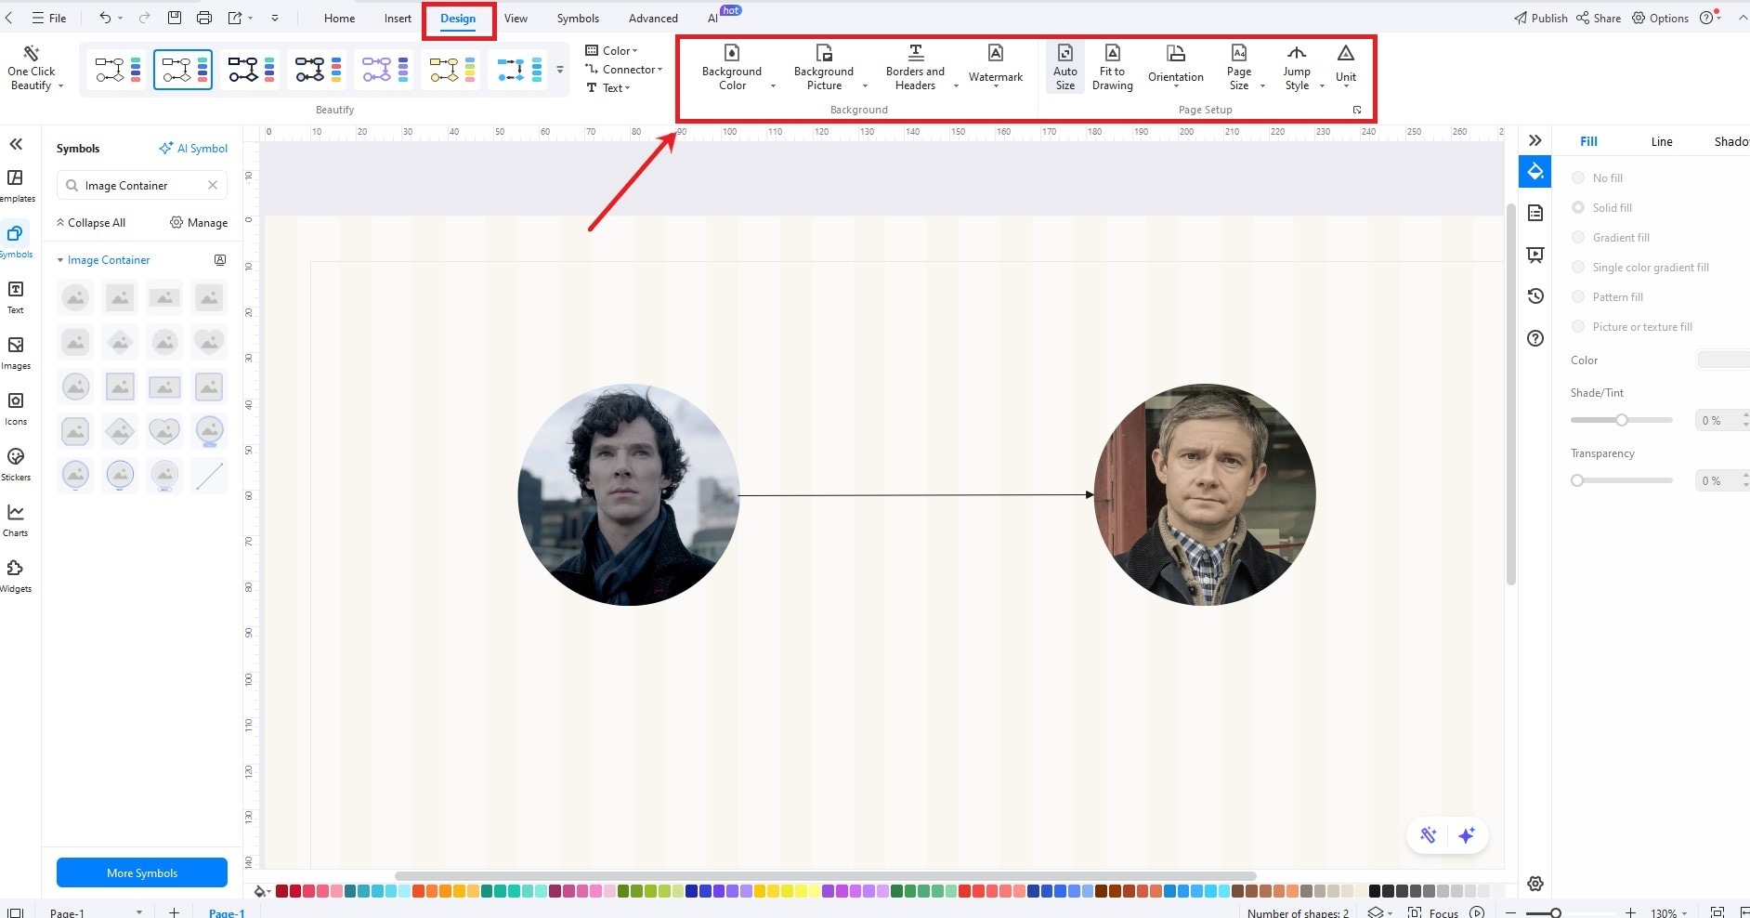Click the Jump Style icon
Viewport: 1750px width, 918px height.
tap(1297, 53)
